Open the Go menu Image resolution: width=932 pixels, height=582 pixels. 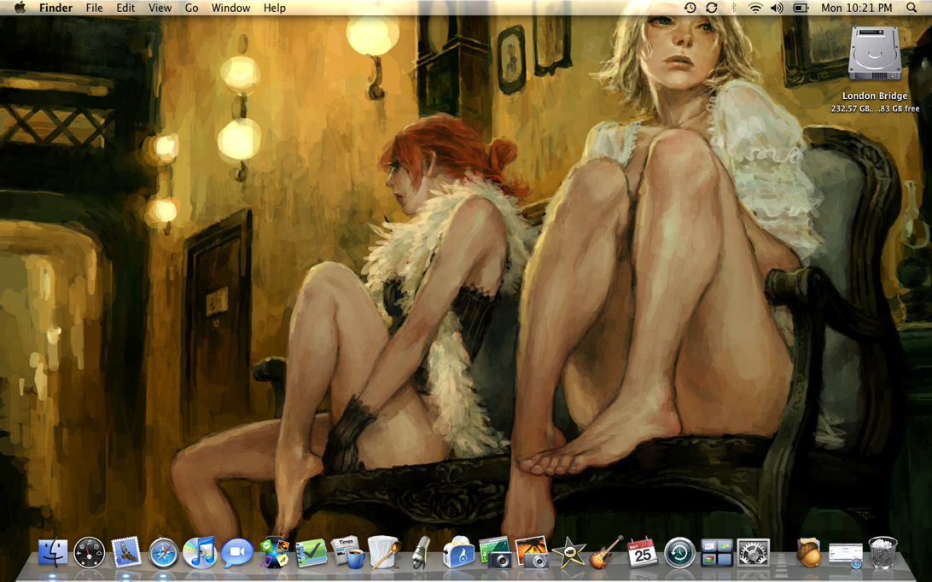191,8
